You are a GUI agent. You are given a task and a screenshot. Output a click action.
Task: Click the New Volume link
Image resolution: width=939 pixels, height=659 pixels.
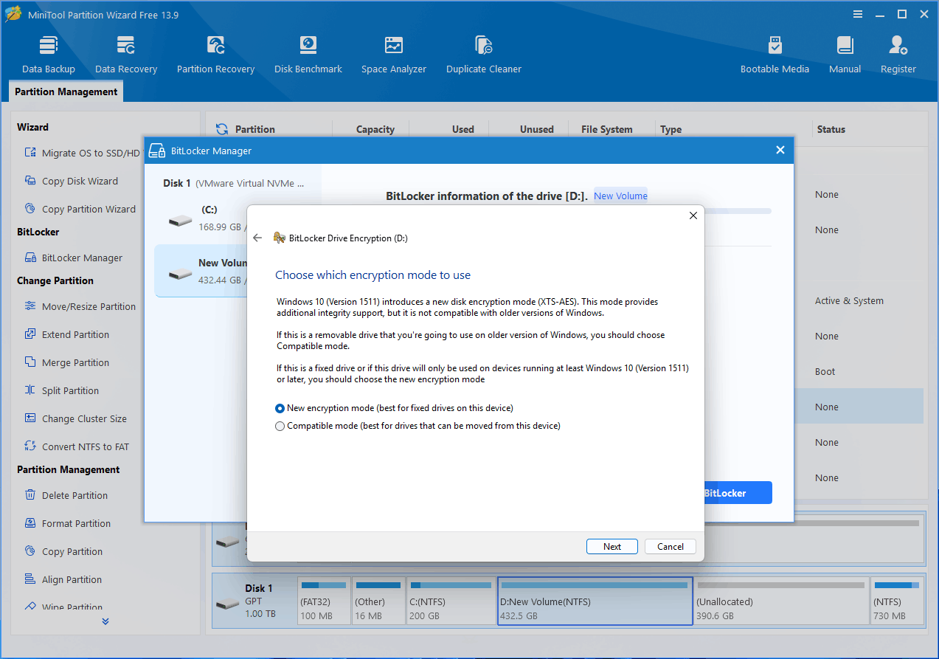point(620,196)
